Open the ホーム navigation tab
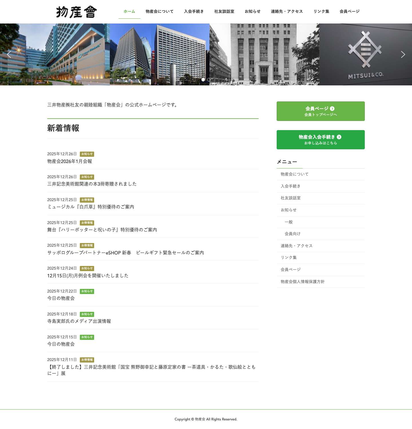412x429 pixels. click(x=129, y=11)
